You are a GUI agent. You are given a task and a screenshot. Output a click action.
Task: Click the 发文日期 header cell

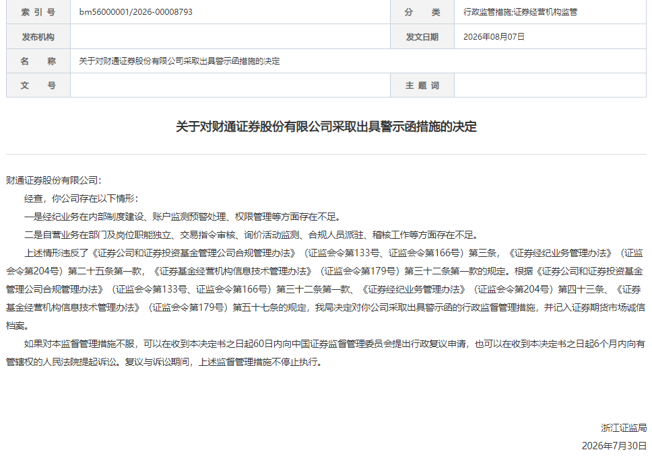pos(422,36)
